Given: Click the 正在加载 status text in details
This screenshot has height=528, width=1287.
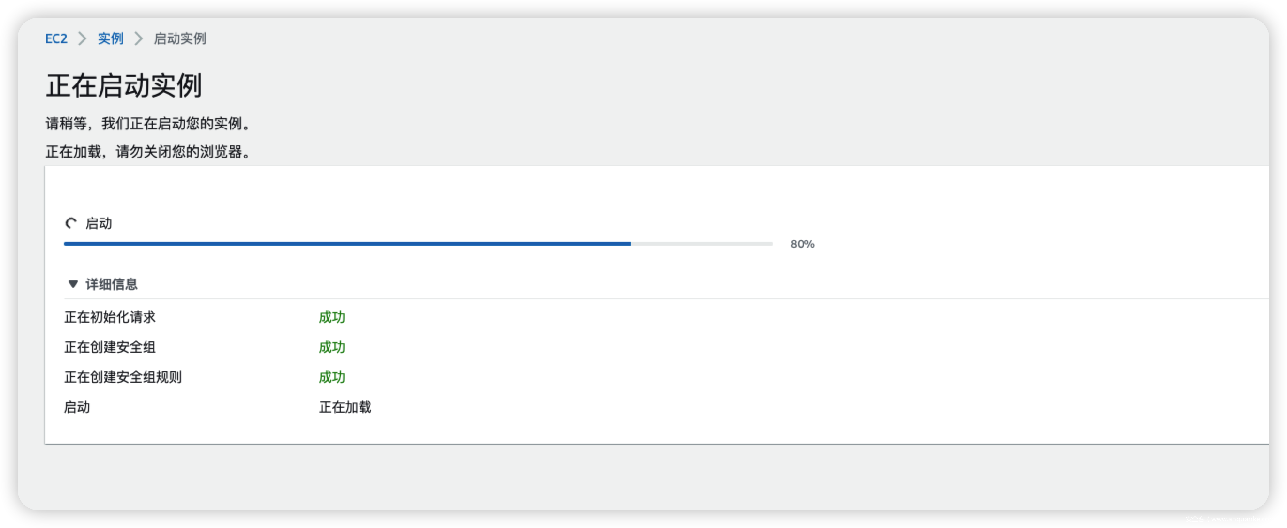Looking at the screenshot, I should pyautogui.click(x=345, y=407).
